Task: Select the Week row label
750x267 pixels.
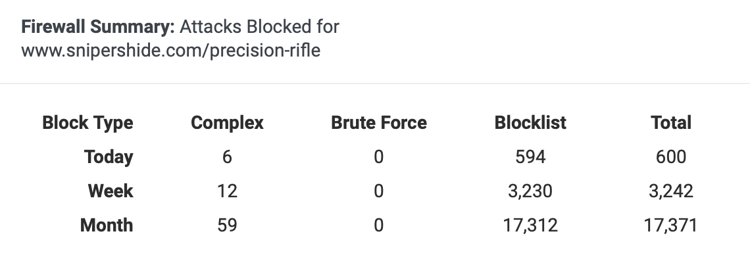Action: [x=111, y=191]
